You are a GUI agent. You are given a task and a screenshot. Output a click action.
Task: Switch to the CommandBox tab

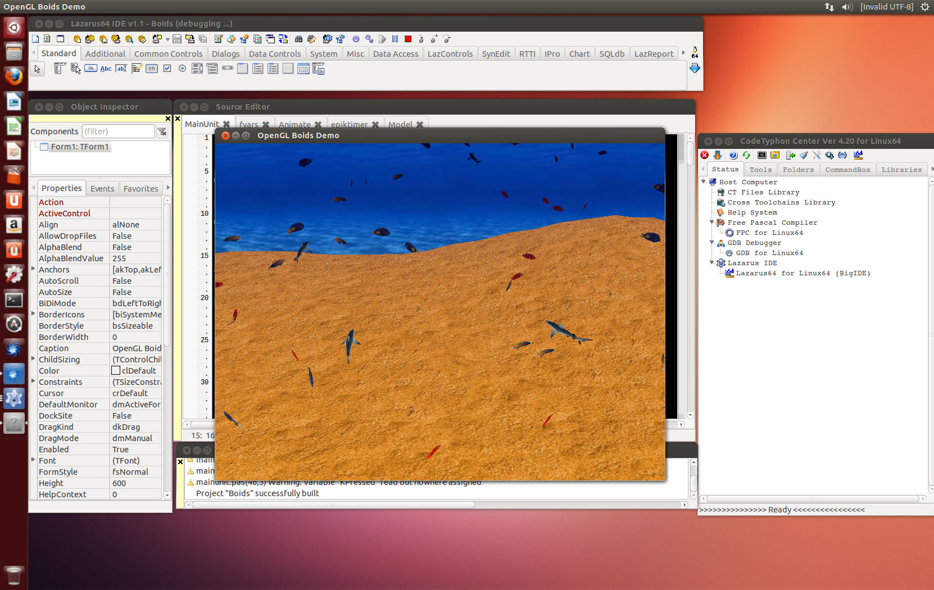[847, 170]
